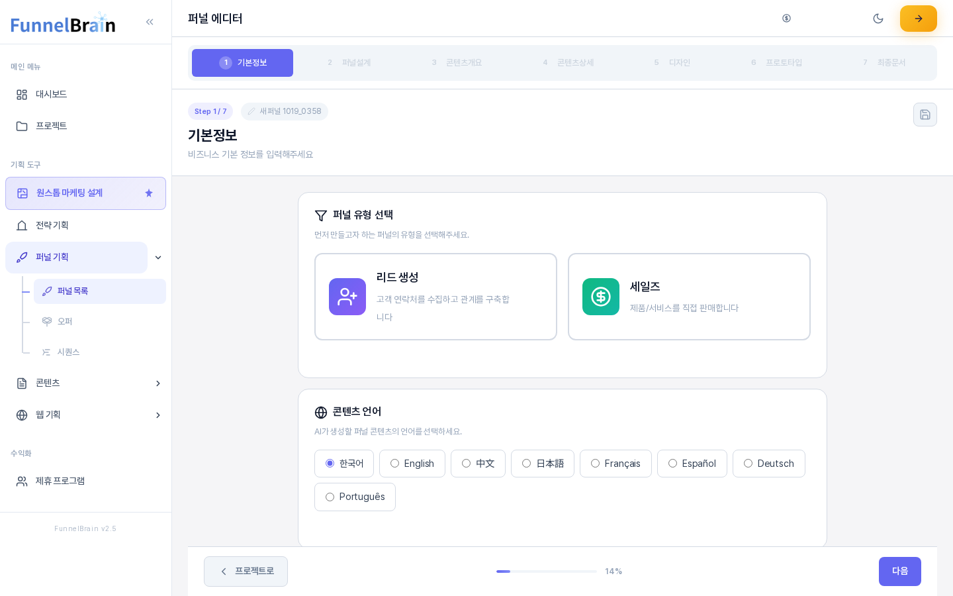
Task: Click the pencil icon to rename funnel
Action: [x=251, y=111]
